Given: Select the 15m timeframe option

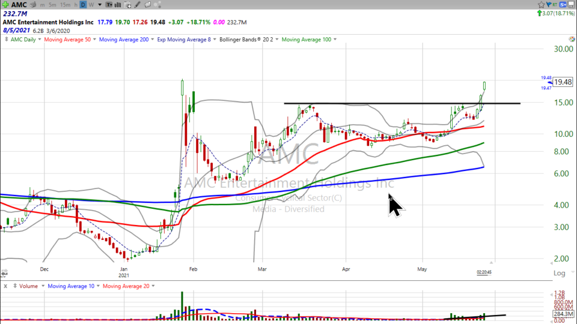Looking at the screenshot, I should (65, 4).
